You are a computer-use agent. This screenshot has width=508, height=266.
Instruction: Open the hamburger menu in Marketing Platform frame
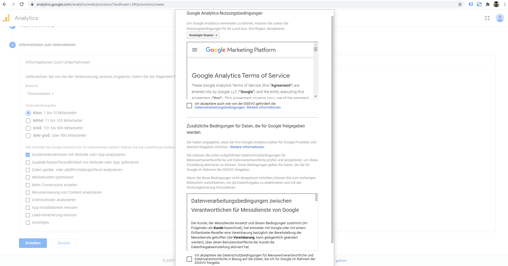[x=195, y=50]
